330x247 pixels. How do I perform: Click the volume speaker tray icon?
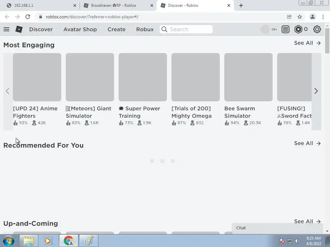[x=297, y=241]
